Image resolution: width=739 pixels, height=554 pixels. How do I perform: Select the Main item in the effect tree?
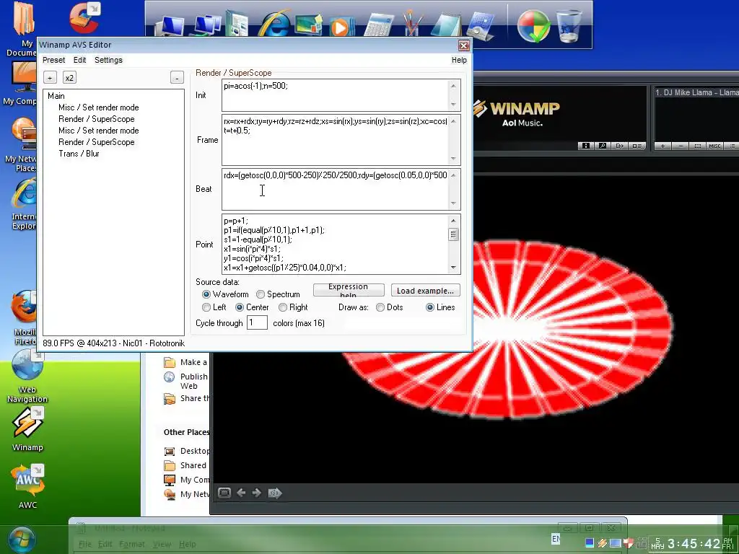pos(56,96)
